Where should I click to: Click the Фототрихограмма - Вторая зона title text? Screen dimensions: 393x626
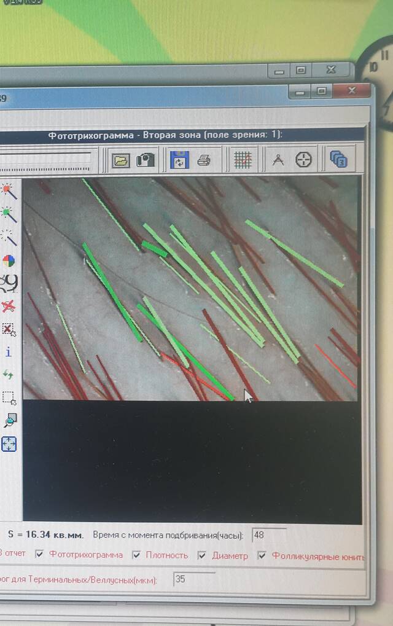[x=165, y=135]
